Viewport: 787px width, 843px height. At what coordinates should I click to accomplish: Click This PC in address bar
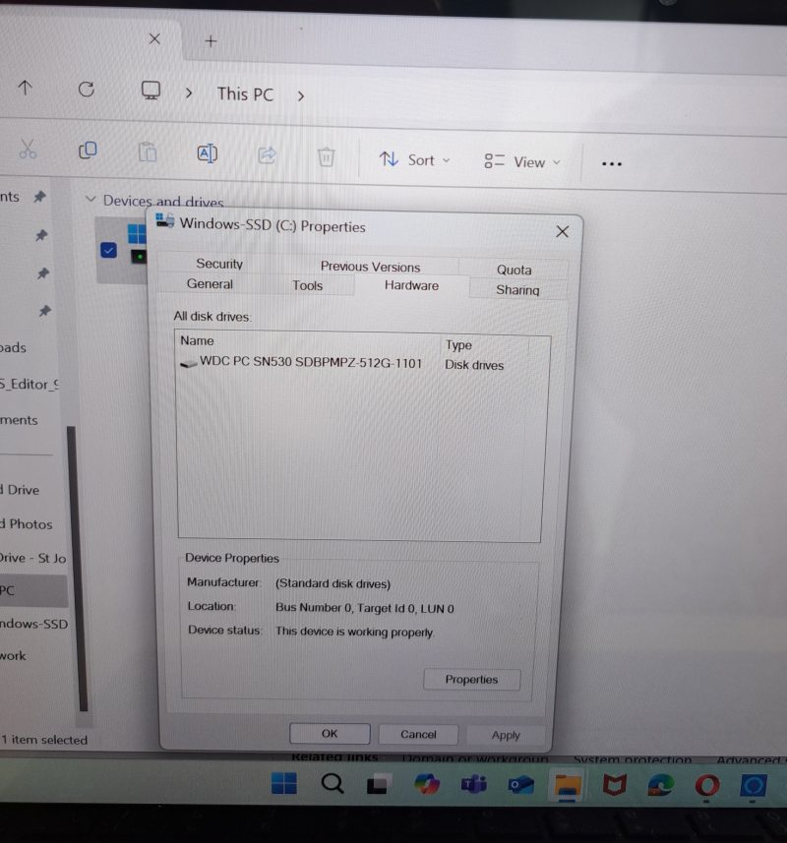point(246,94)
